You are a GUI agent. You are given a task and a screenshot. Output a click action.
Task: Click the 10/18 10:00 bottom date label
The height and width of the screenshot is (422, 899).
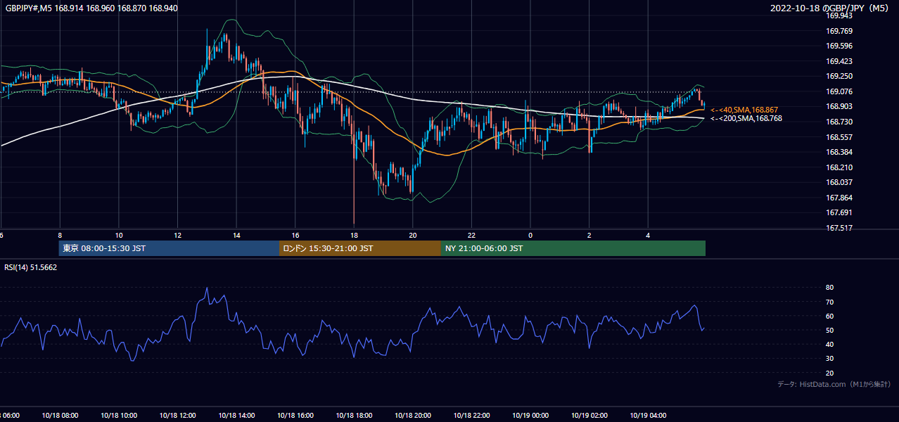(119, 416)
